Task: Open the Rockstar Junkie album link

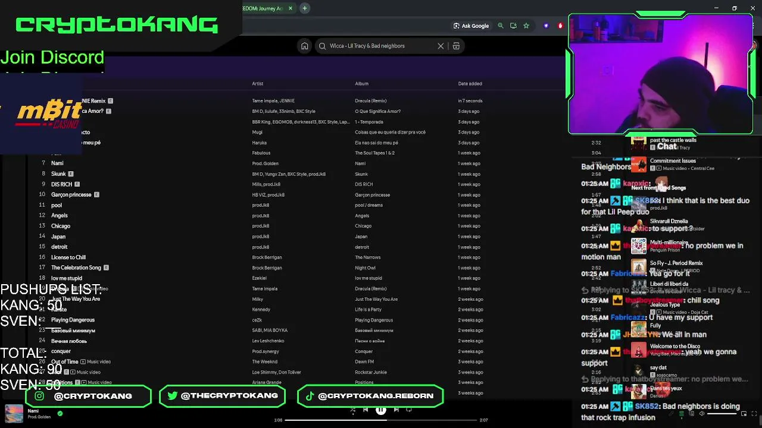Action: pyautogui.click(x=370, y=372)
